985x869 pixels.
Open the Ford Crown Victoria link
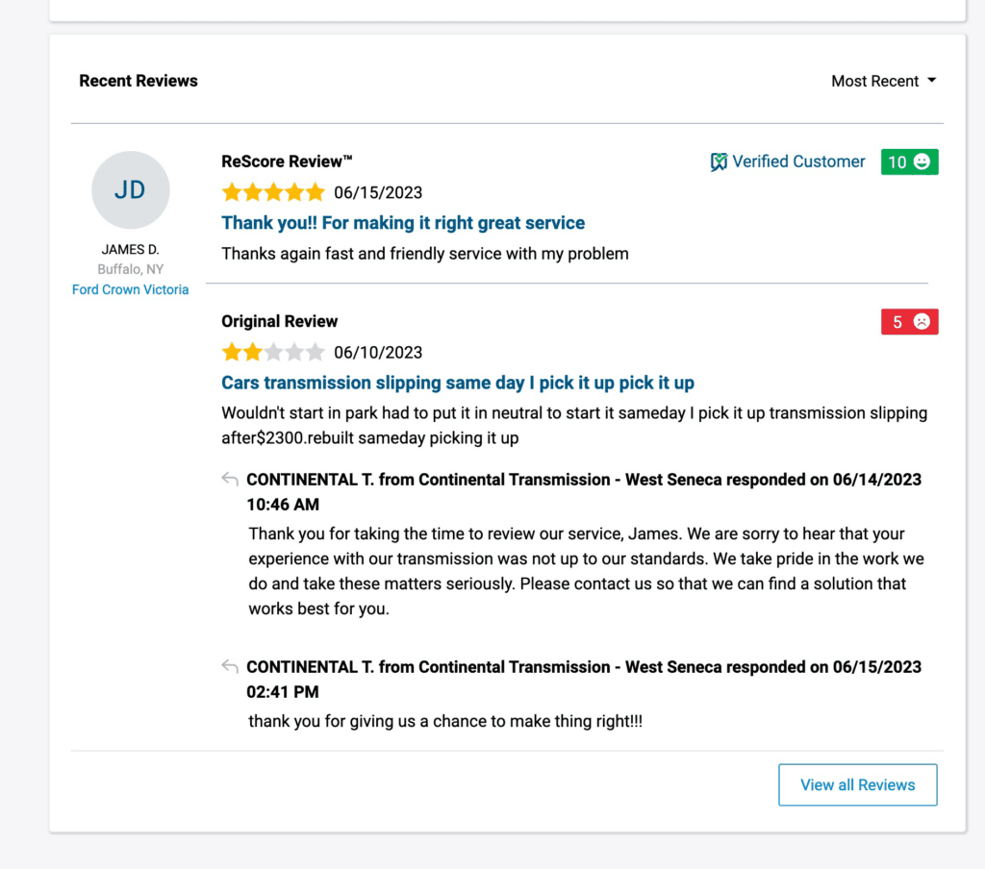coord(130,289)
